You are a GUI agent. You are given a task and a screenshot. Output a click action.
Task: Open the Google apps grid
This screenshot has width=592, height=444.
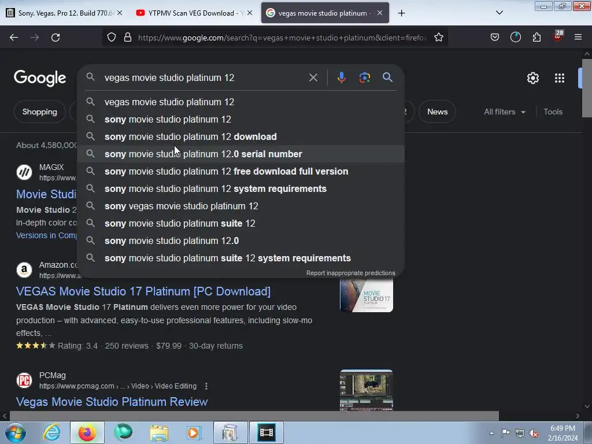(x=560, y=78)
